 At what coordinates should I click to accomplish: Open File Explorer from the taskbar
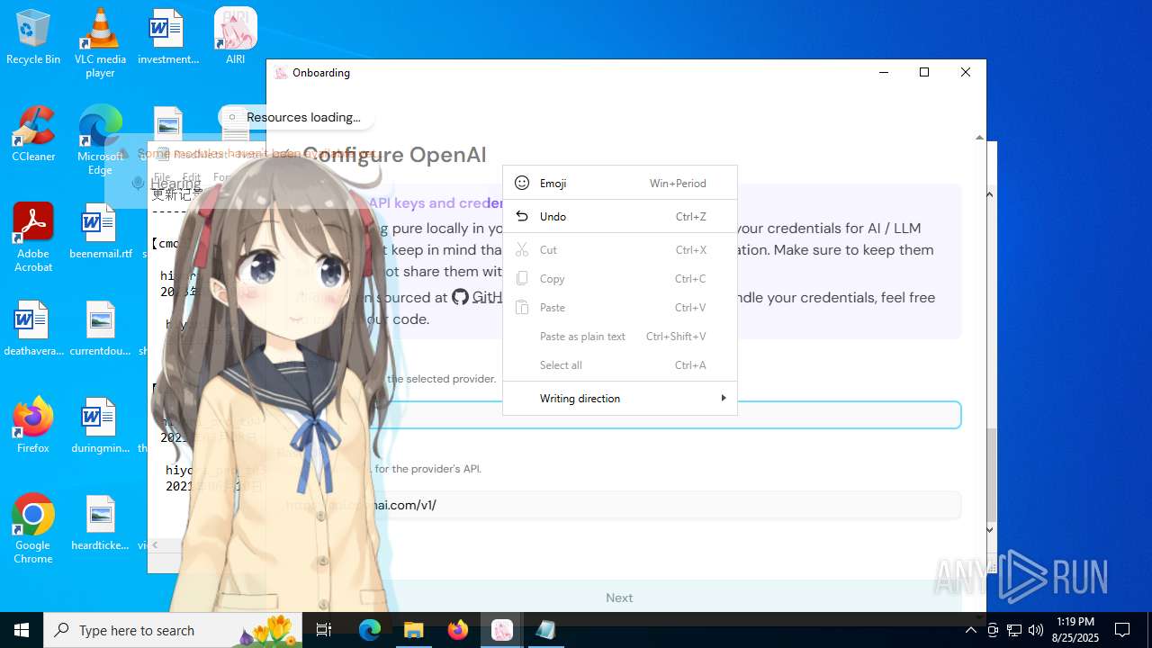coord(414,630)
